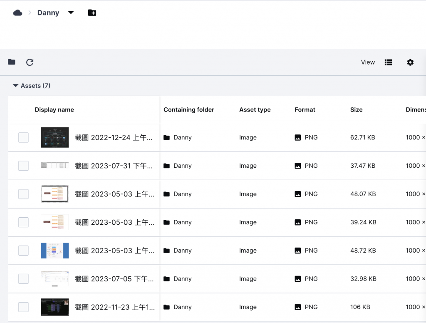Click Danny in the breadcrumb path
This screenshot has height=323, width=426.
pos(48,13)
